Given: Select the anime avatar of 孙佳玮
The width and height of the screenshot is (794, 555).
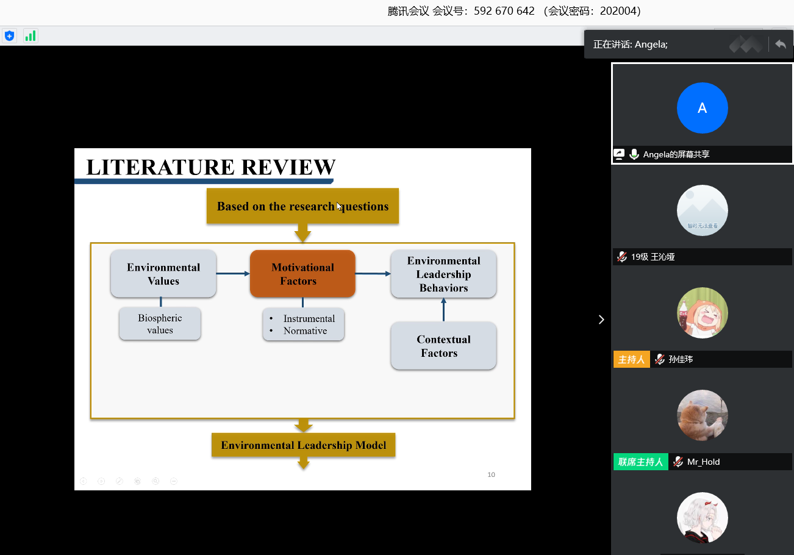Looking at the screenshot, I should [702, 313].
